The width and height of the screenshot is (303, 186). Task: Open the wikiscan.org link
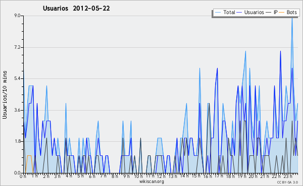tap(151, 181)
